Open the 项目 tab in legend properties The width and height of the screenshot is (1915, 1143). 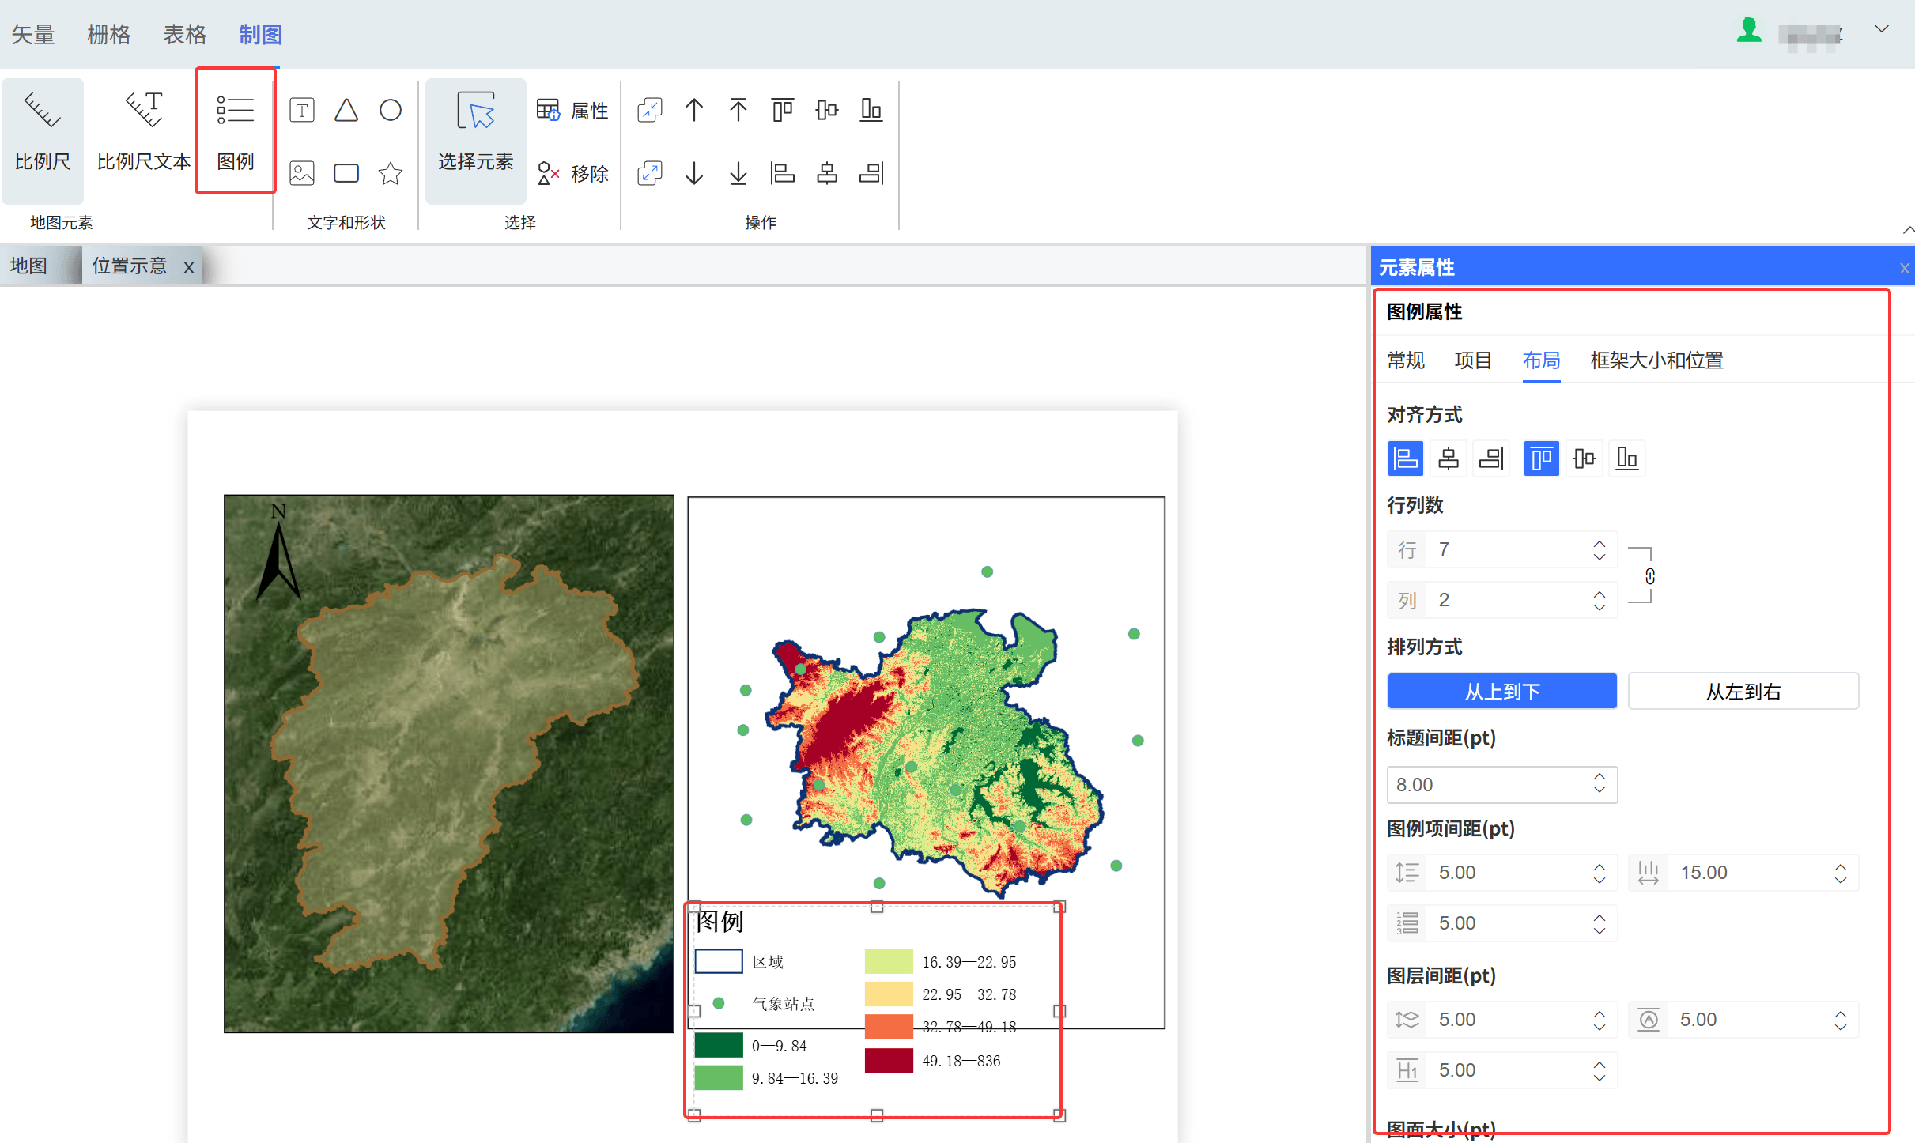click(1472, 360)
